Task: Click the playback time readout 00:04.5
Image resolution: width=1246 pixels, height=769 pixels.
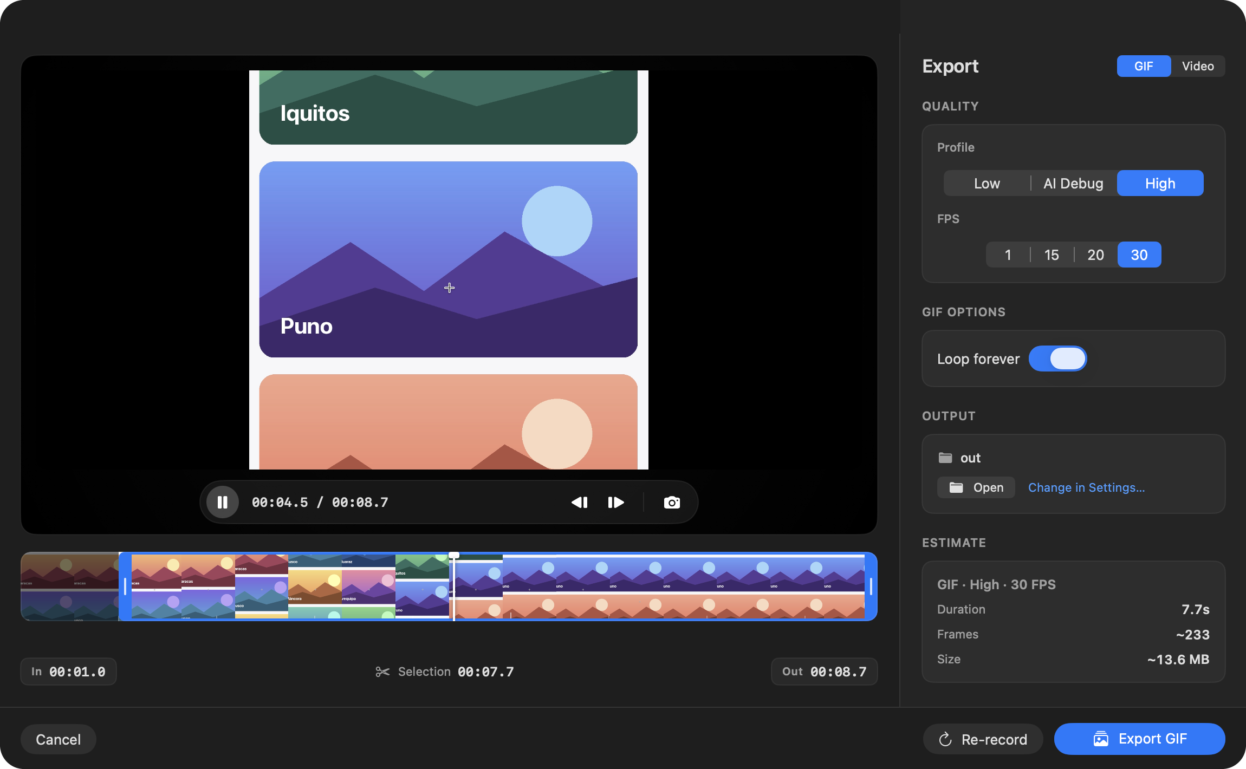Action: coord(280,503)
